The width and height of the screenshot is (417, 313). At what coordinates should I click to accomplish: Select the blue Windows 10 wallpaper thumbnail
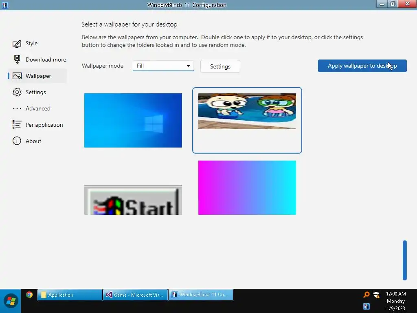click(133, 120)
